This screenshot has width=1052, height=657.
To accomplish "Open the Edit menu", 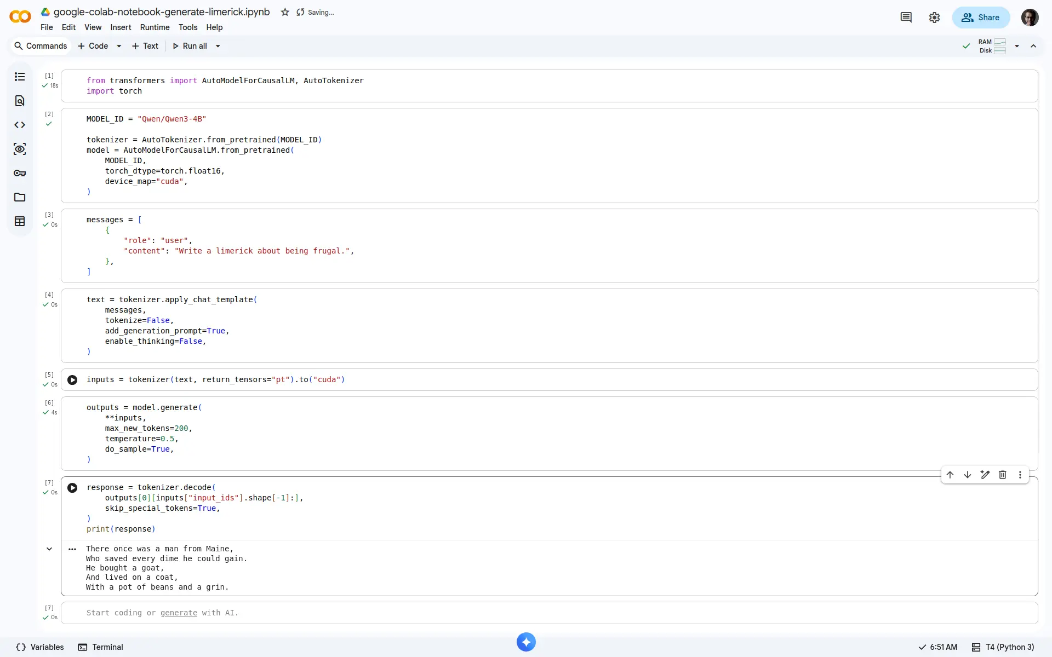I will [x=68, y=27].
